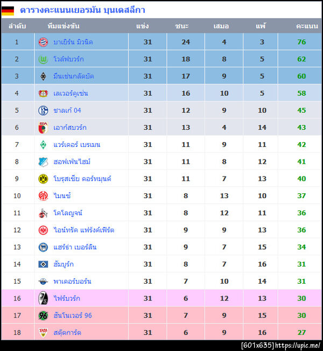Image resolution: width=323 pixels, height=351 pixels.
Task: Open the บาเยิร์น มิวนิค team link
Action: (x=73, y=42)
